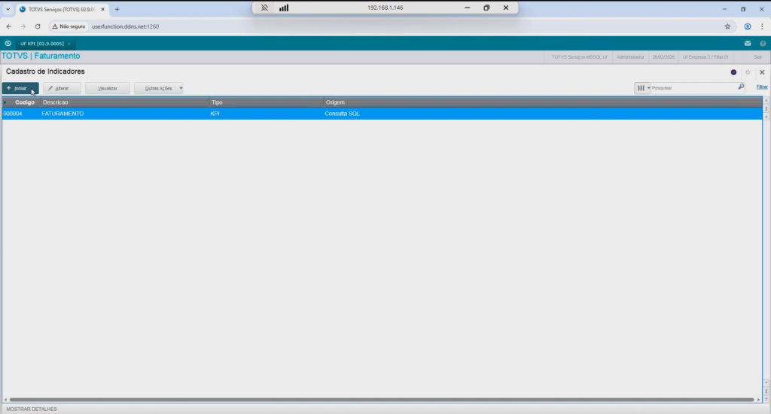Click the mail envelope icon
Image resolution: width=771 pixels, height=414 pixels.
(748, 44)
